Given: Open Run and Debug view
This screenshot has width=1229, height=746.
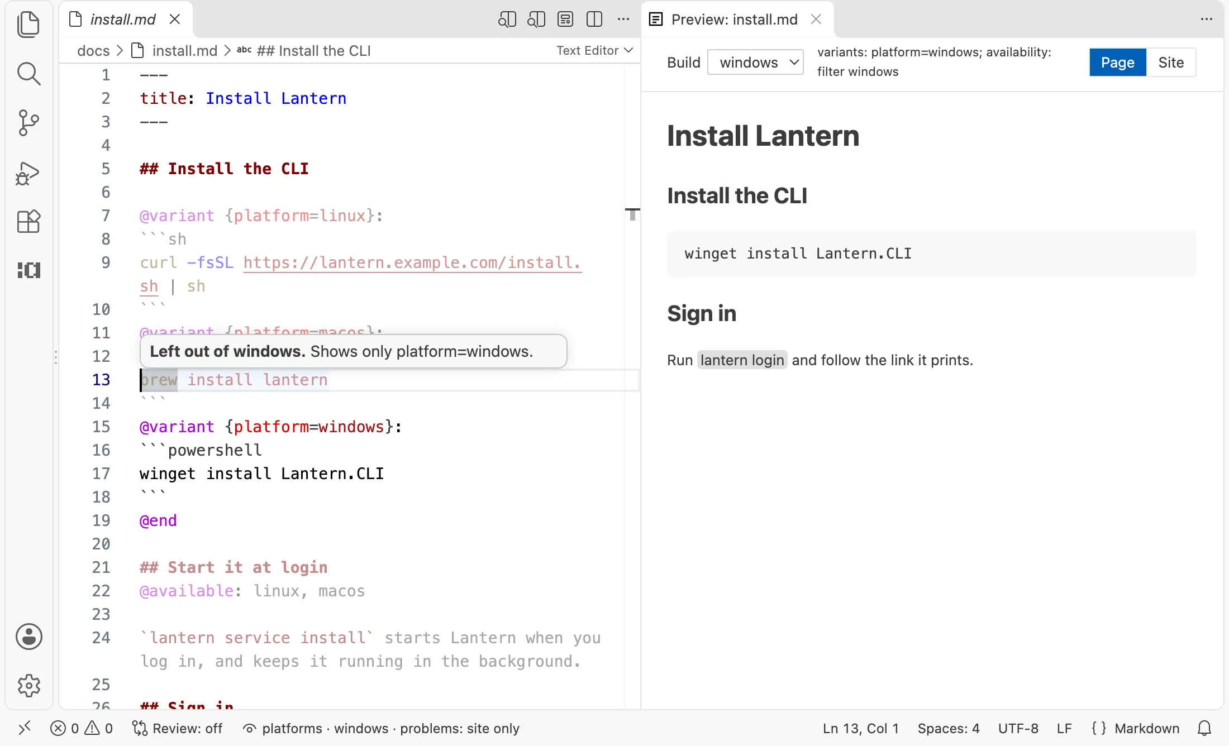Looking at the screenshot, I should tap(28, 173).
